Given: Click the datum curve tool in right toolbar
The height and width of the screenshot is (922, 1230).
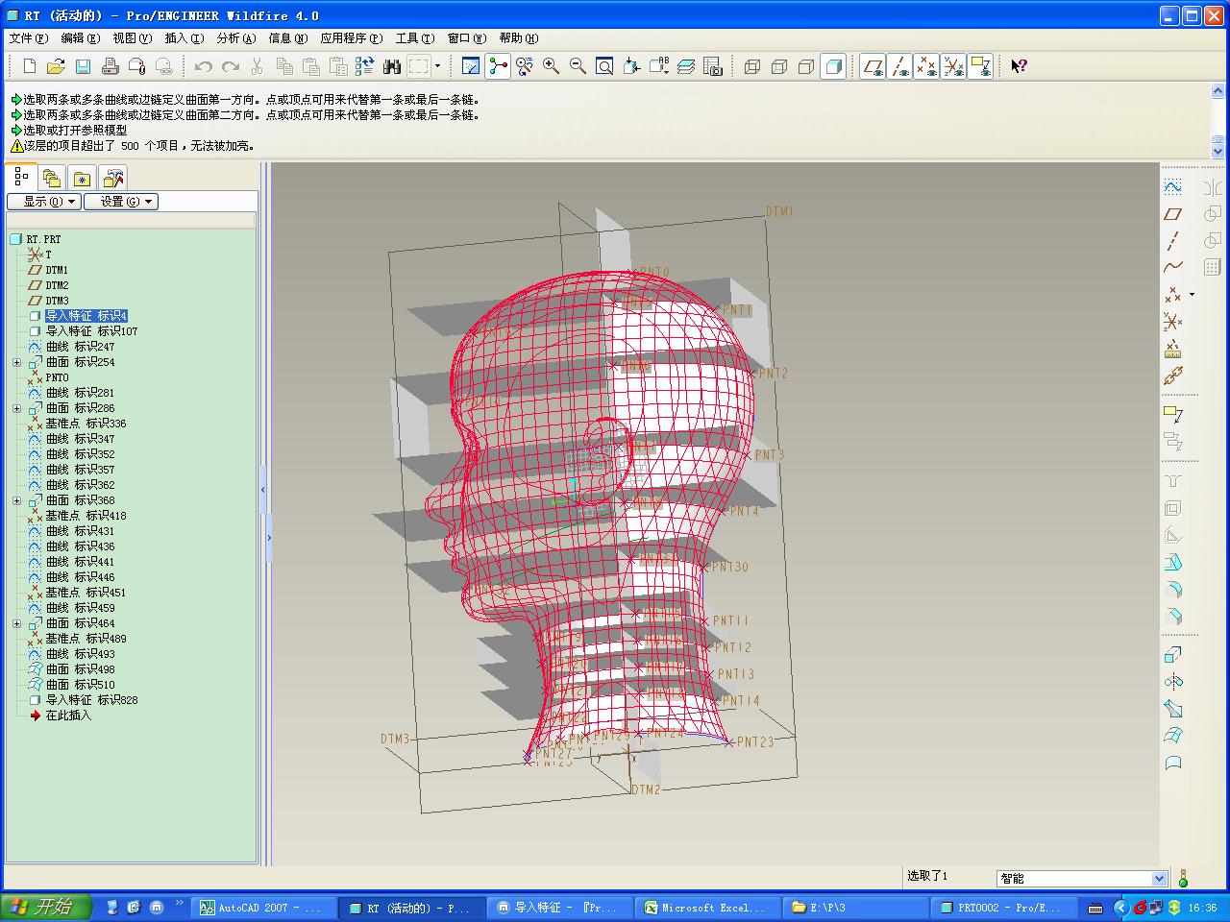Looking at the screenshot, I should click(1172, 268).
